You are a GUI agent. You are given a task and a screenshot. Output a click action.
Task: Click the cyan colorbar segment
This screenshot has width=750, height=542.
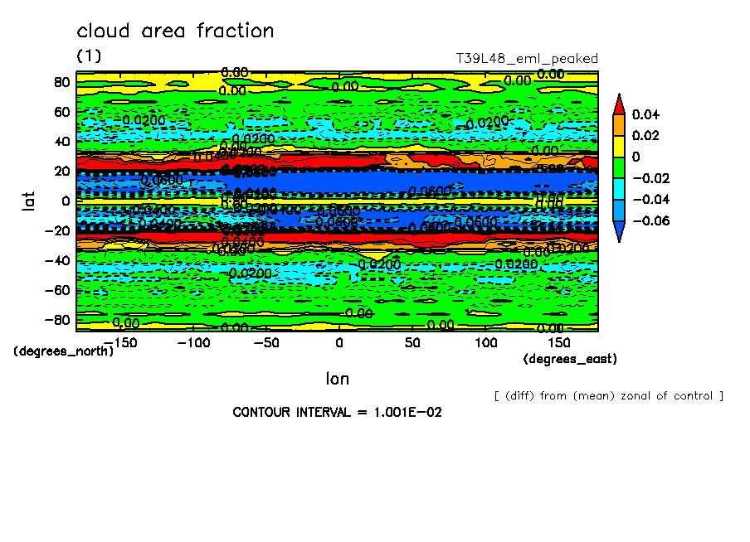point(619,189)
